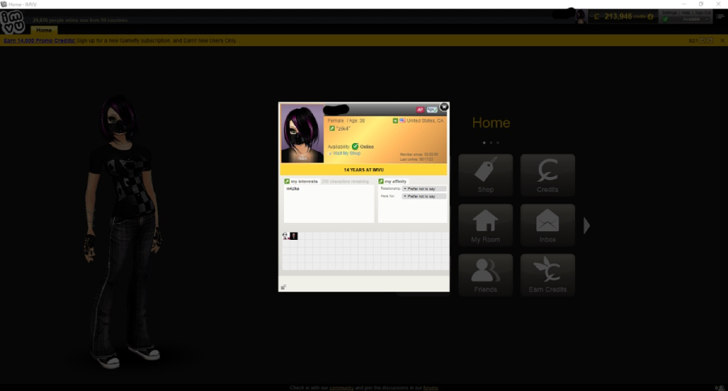Image resolution: width=728 pixels, height=391 pixels.
Task: Close the profile card with the X button
Action: 444,107
